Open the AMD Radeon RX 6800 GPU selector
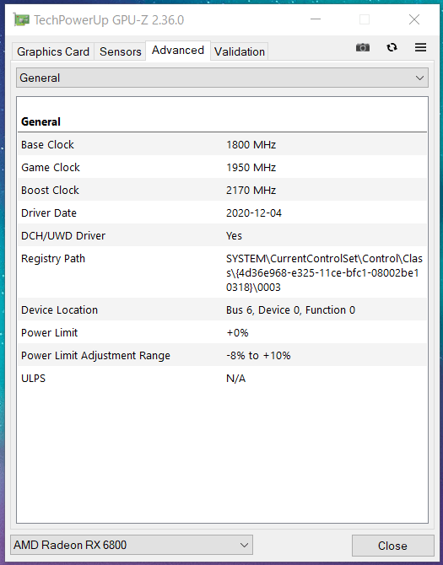Screen dimensions: 443x565 pos(132,545)
